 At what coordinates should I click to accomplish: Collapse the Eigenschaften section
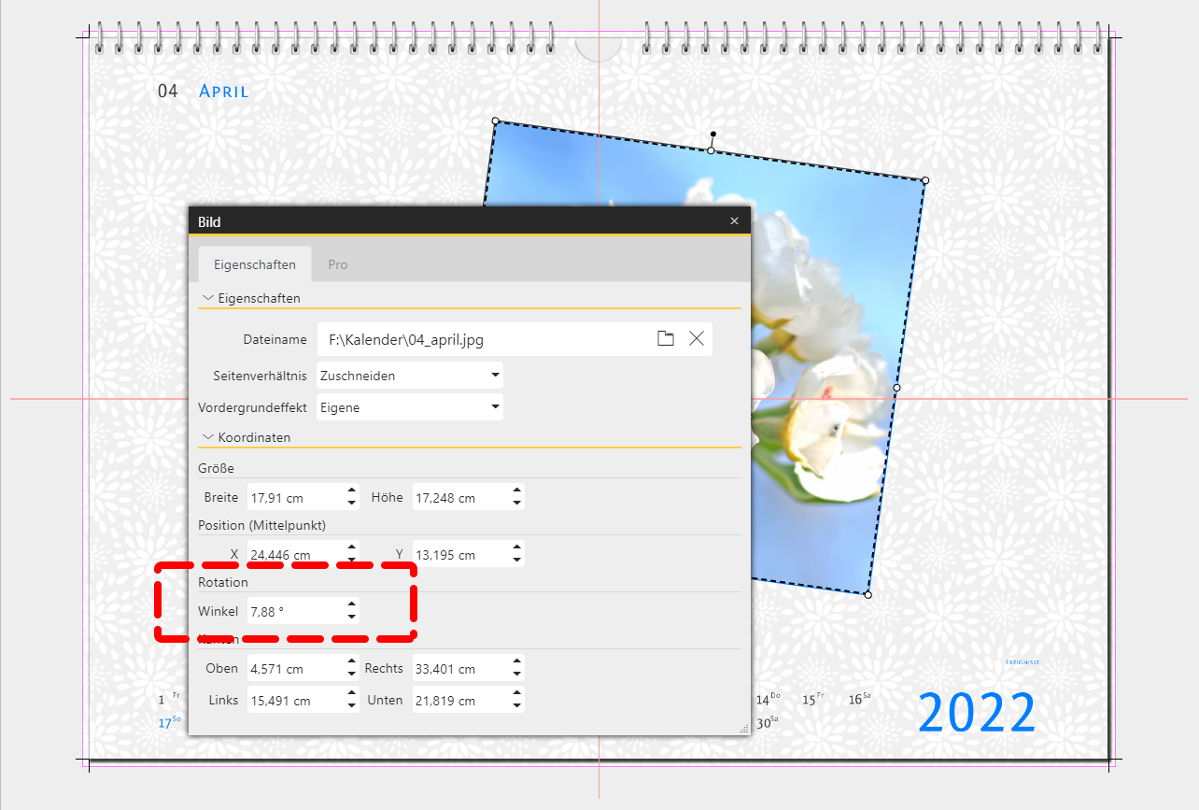pos(207,298)
